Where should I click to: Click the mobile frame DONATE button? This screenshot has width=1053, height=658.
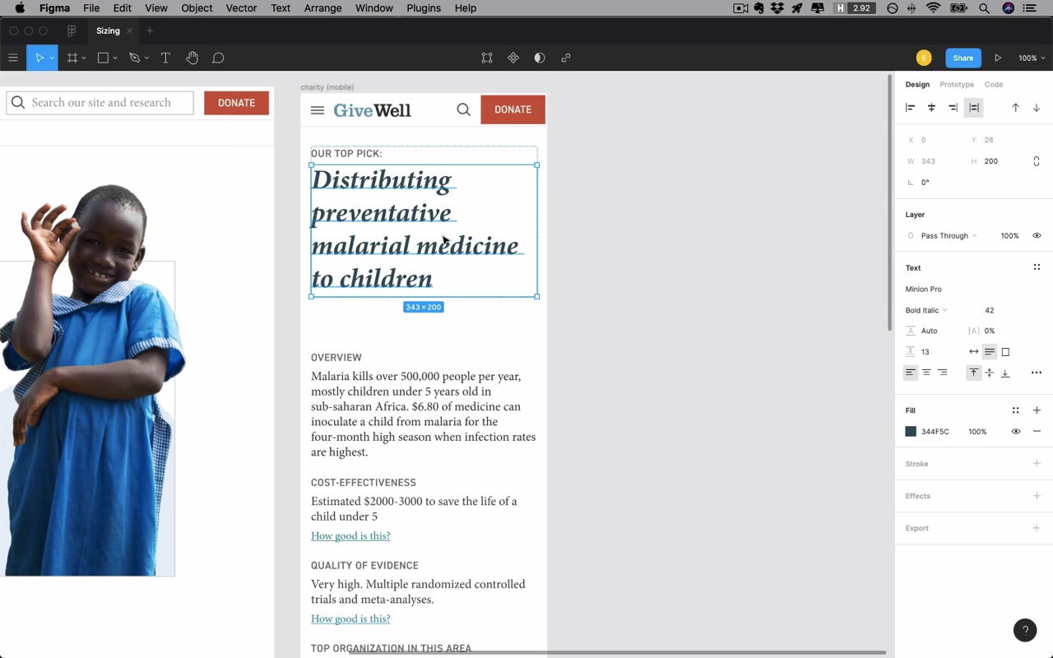pyautogui.click(x=513, y=109)
